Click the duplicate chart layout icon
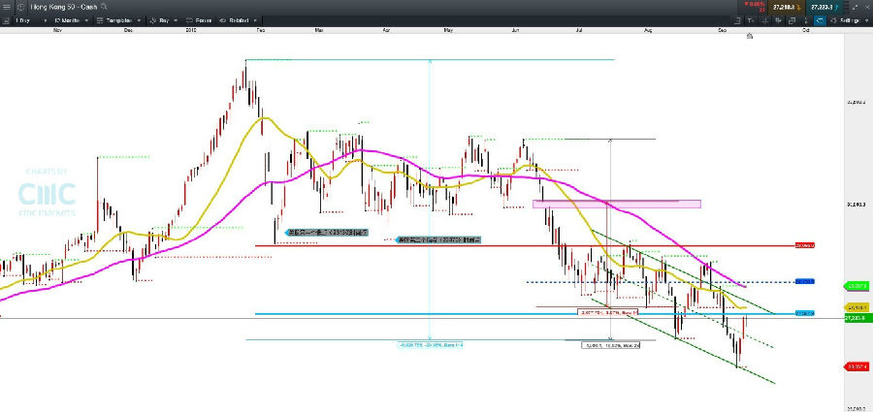 [792, 20]
